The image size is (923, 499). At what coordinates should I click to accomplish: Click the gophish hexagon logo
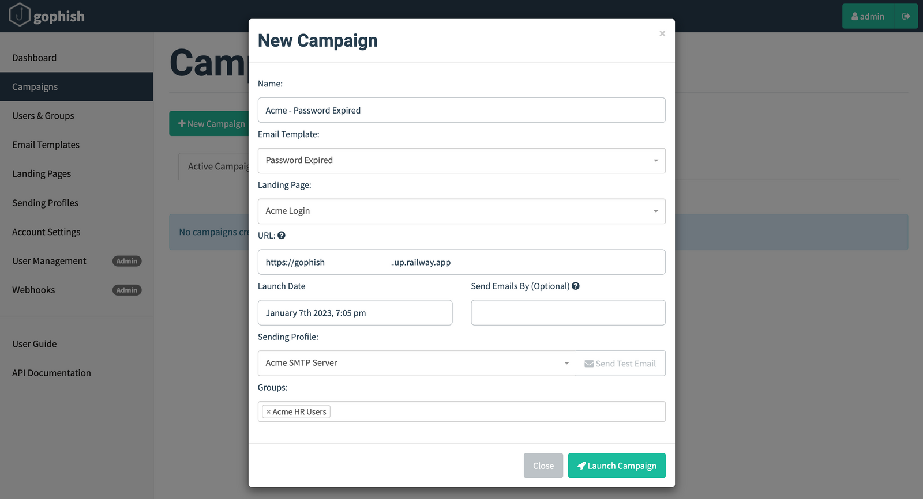click(20, 16)
